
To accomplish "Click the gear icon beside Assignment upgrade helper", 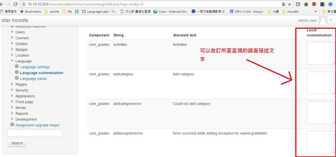I will coord(12,125).
